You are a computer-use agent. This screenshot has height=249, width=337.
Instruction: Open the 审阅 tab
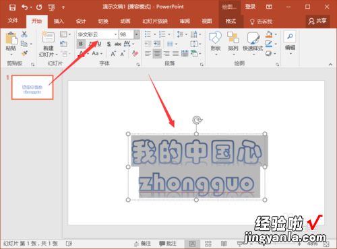pos(185,22)
